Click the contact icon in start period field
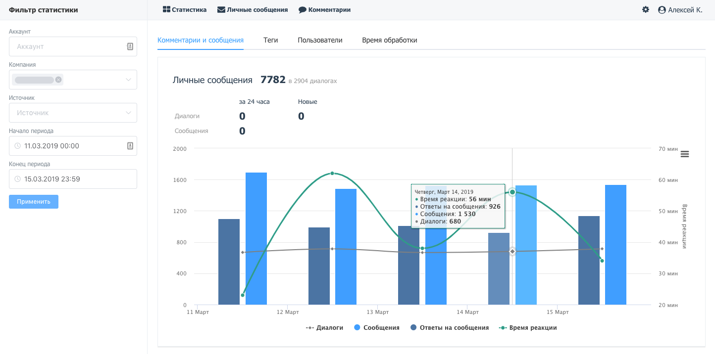 [x=130, y=146]
